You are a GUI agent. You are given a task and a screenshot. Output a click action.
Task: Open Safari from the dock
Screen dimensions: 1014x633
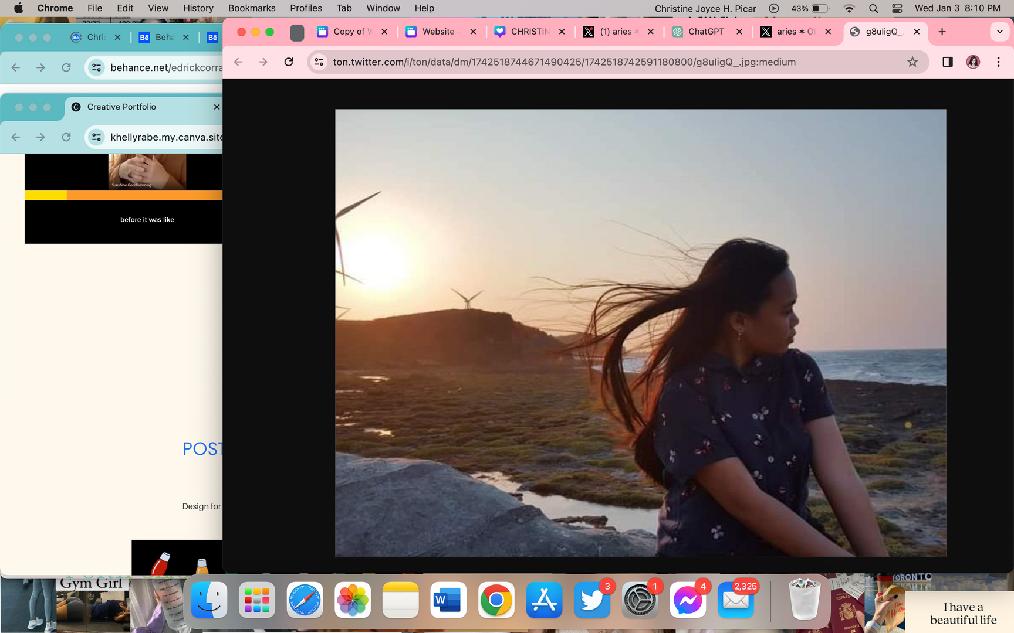[305, 601]
